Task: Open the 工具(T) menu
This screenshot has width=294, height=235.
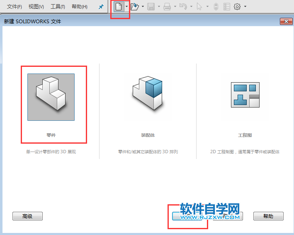Action: click(58, 7)
